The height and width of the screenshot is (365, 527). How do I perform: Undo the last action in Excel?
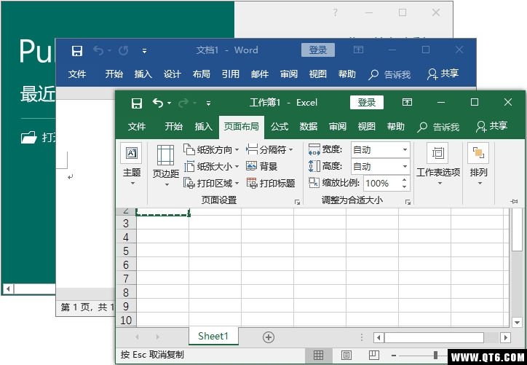(158, 103)
